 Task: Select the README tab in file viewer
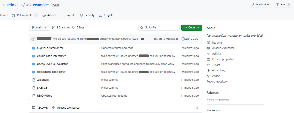click(x=40, y=108)
